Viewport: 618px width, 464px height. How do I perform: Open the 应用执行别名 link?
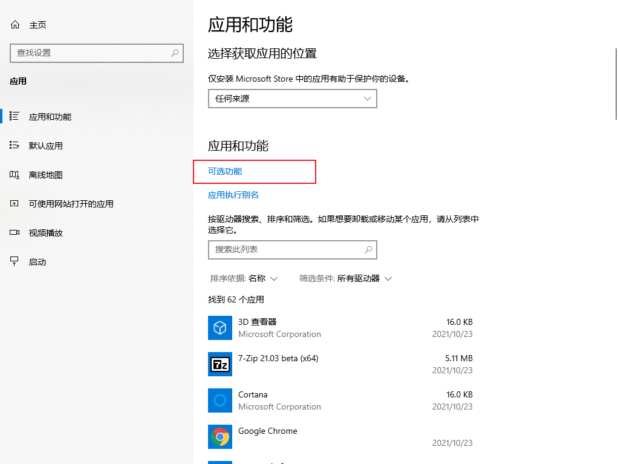coord(233,195)
